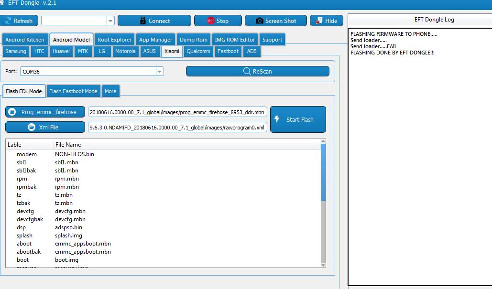Select the Qualcomm tab
The height and width of the screenshot is (289, 492).
(198, 51)
